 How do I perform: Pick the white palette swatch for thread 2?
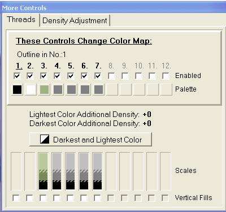31,89
